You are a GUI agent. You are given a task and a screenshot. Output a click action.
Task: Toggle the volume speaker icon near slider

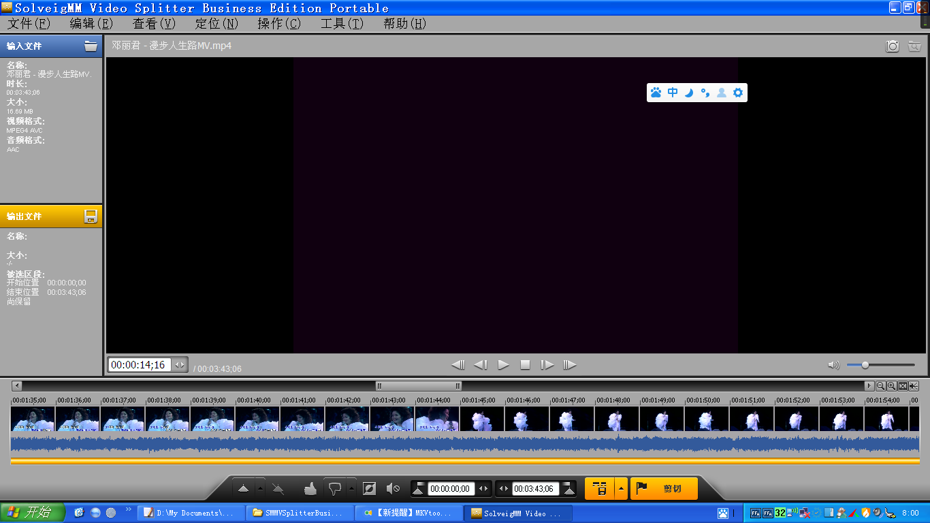click(x=833, y=365)
